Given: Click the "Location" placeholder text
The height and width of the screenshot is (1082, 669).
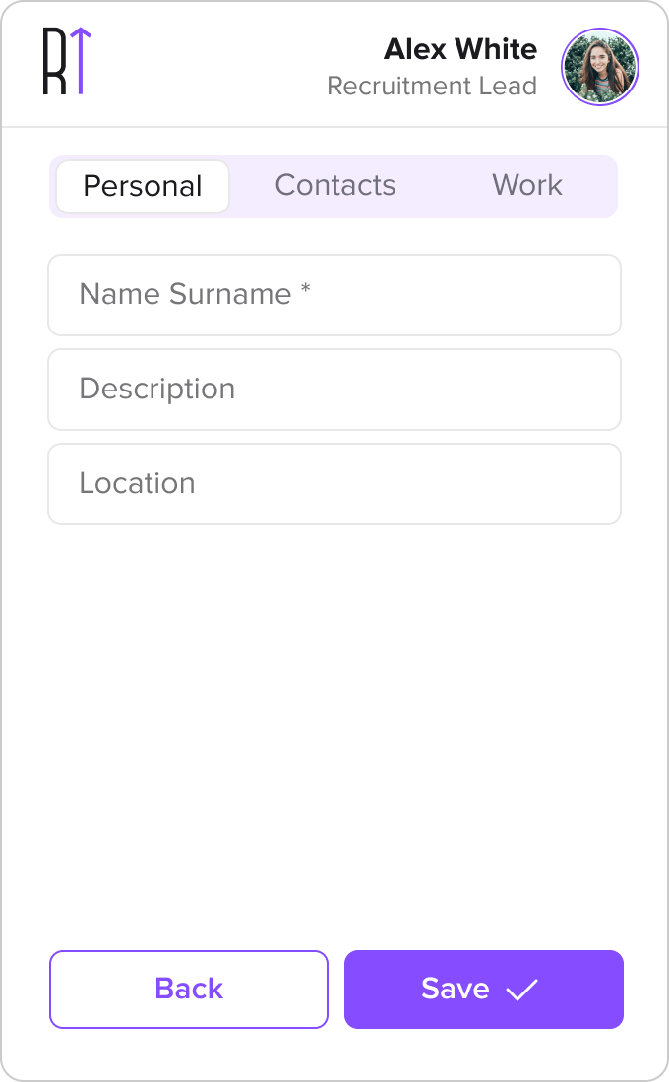Looking at the screenshot, I should [138, 484].
